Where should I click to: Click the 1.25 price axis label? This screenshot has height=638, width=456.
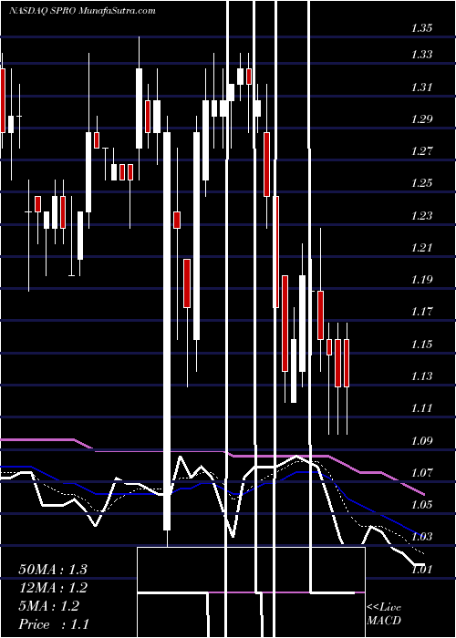421,182
